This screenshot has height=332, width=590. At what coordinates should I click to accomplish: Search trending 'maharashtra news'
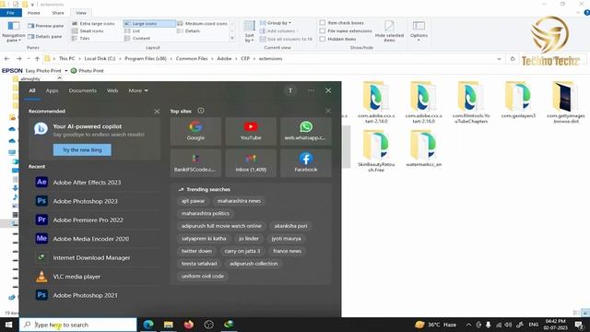pos(239,201)
